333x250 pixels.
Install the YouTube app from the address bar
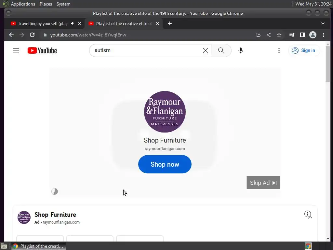(x=258, y=35)
